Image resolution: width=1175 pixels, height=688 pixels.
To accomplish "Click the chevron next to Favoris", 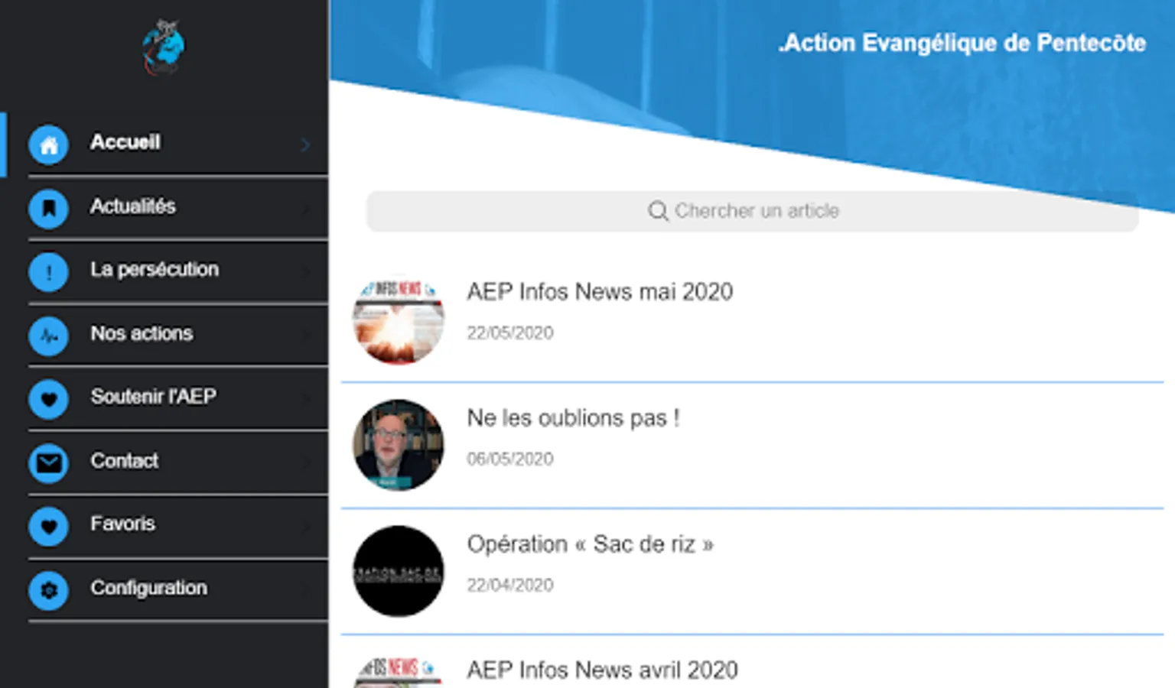I will click(x=305, y=526).
